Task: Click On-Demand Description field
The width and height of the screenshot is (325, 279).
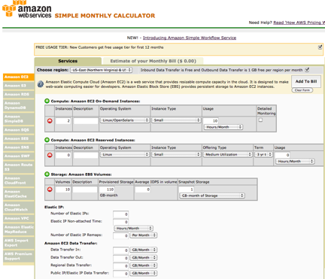Action: click(86, 121)
